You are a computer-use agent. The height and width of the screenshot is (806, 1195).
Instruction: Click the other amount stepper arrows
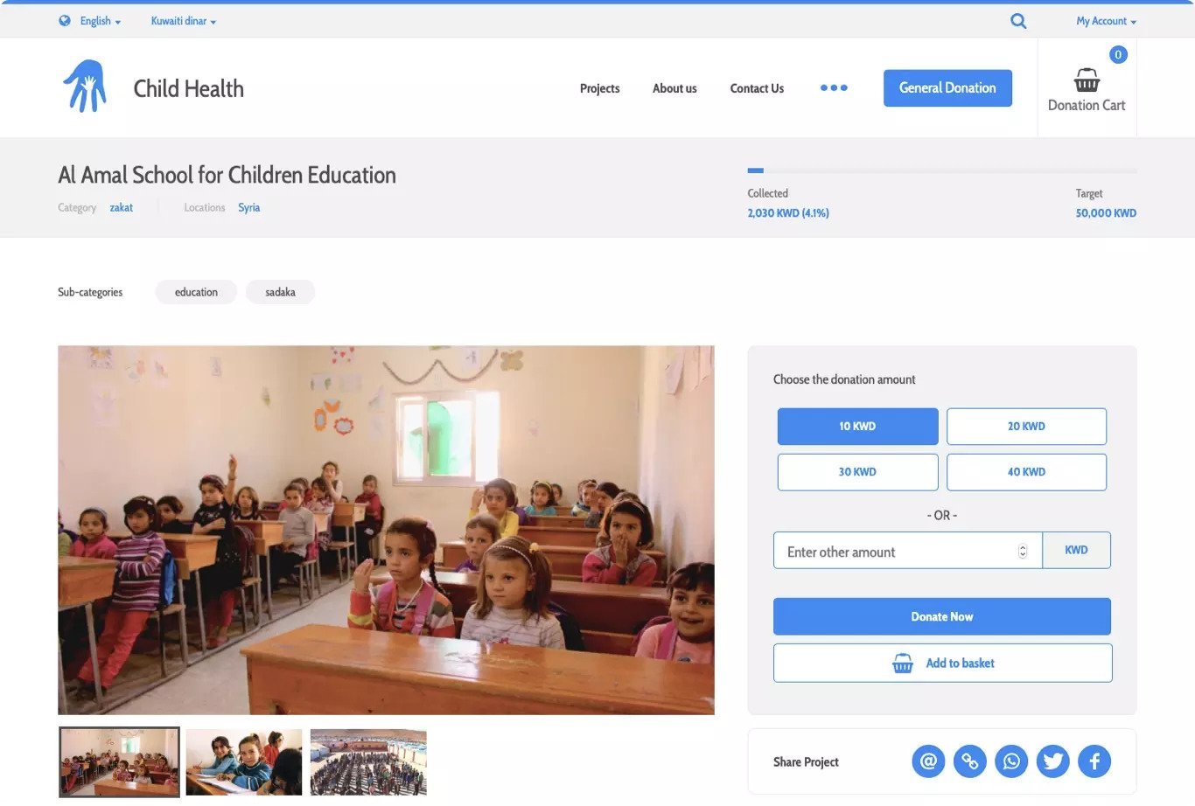1023,551
